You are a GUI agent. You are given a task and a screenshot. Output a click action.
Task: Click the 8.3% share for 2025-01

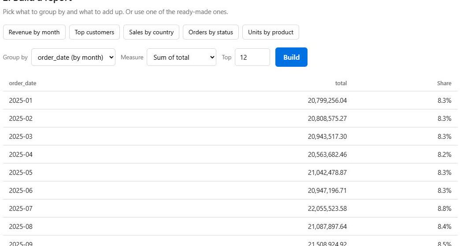[445, 101]
